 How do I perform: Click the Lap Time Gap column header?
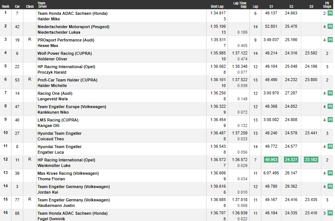point(240,5)
